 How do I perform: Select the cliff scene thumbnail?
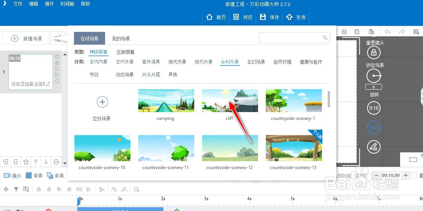[x=230, y=100]
